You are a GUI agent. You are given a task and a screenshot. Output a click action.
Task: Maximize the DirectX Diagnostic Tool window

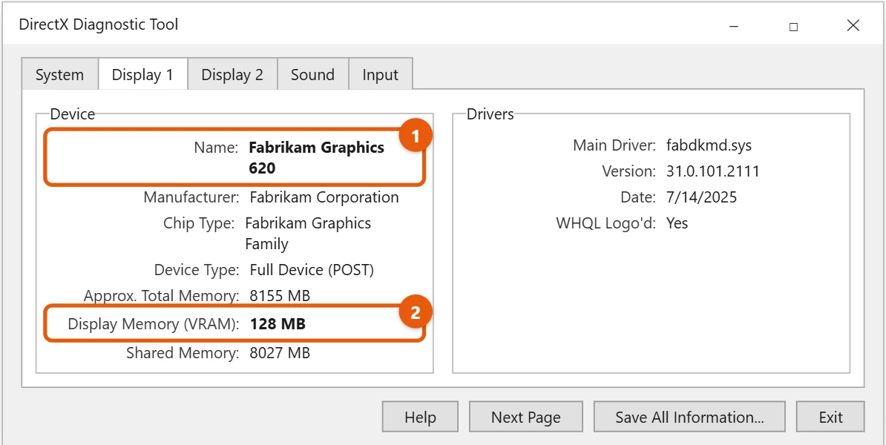click(794, 26)
